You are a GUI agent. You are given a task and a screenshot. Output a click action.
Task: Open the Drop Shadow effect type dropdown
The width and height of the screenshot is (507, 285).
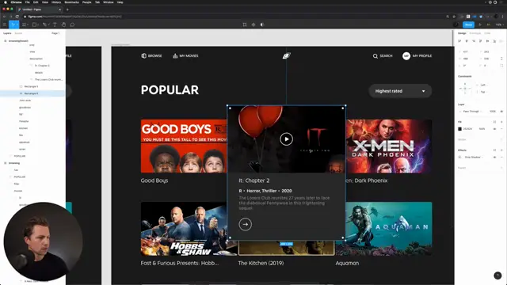point(474,157)
